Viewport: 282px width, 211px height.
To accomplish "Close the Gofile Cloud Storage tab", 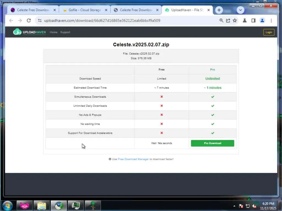I will coord(106,10).
